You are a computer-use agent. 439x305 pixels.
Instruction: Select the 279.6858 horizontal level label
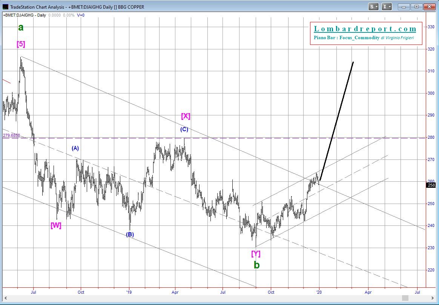click(x=11, y=135)
